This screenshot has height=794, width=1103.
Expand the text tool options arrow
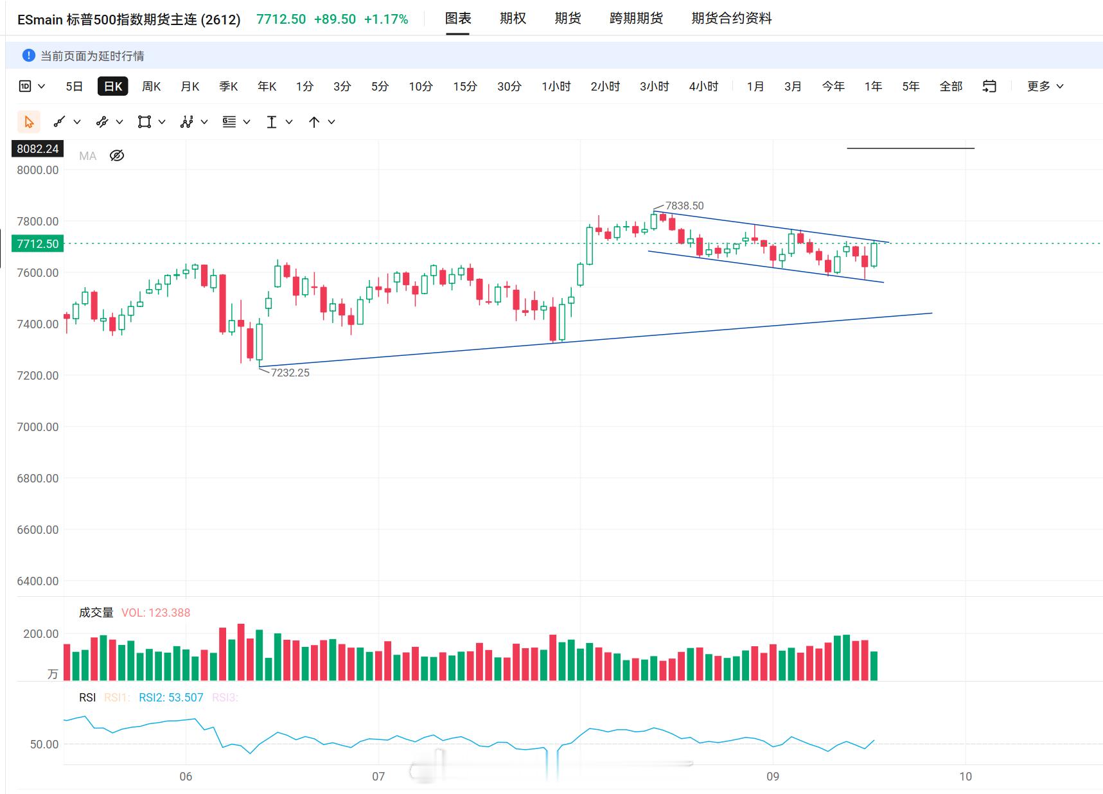pos(289,122)
